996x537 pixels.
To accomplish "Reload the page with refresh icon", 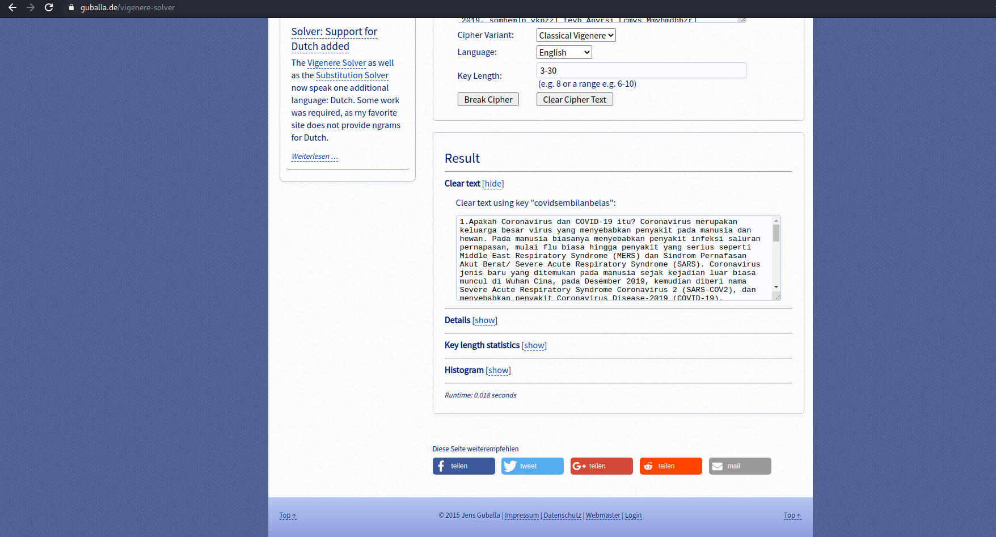I will coord(49,7).
